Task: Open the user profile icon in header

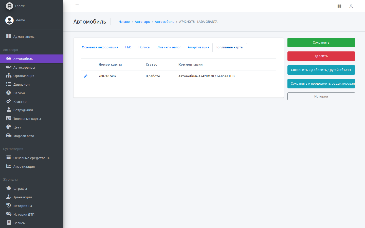Action: [351, 6]
